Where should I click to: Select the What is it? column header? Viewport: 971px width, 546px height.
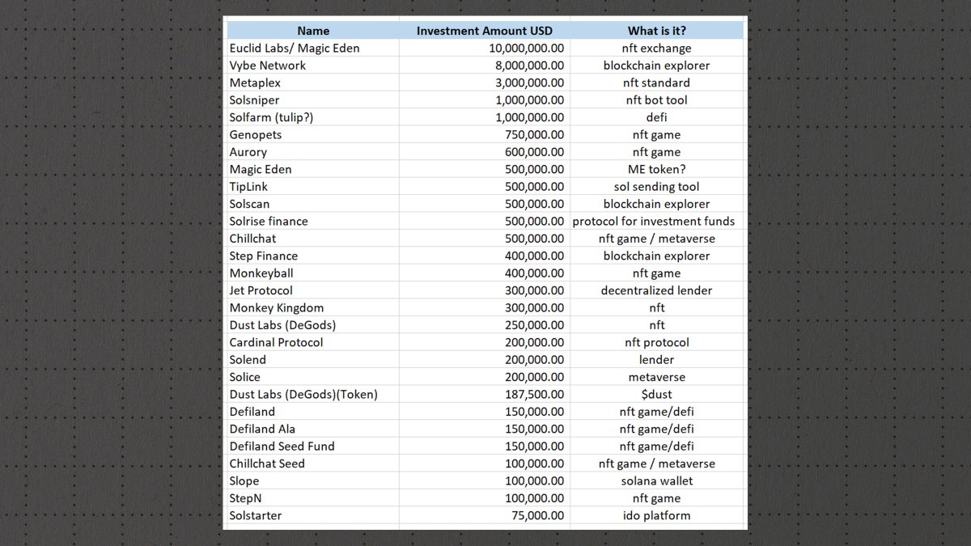656,30
